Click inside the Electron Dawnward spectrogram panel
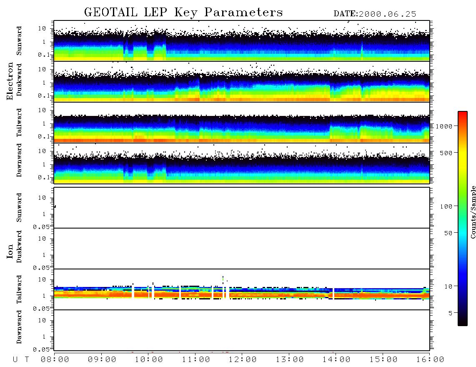Screen dimensions: 476x367 coord(242,163)
